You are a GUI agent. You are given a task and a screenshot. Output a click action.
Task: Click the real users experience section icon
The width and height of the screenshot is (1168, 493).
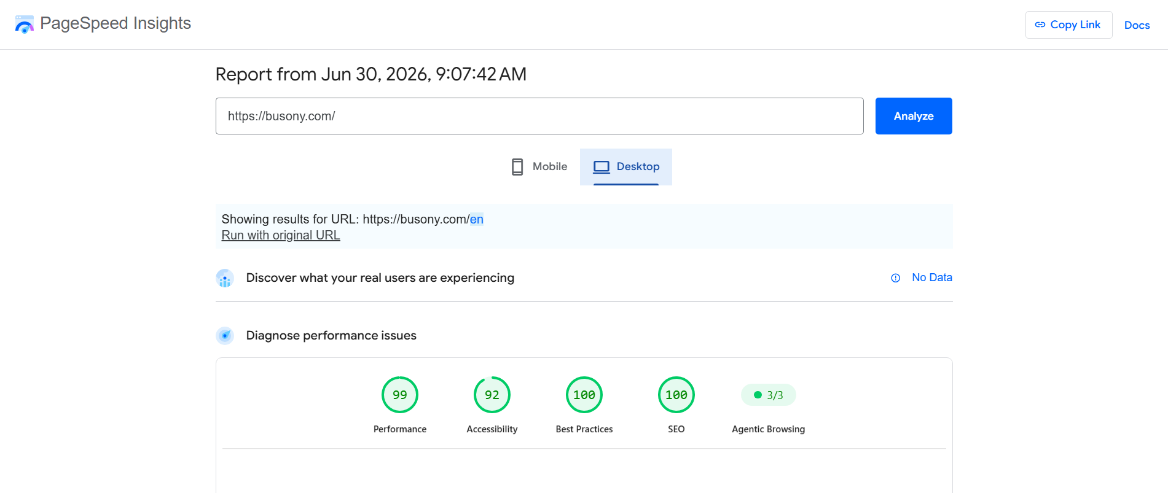tap(225, 278)
